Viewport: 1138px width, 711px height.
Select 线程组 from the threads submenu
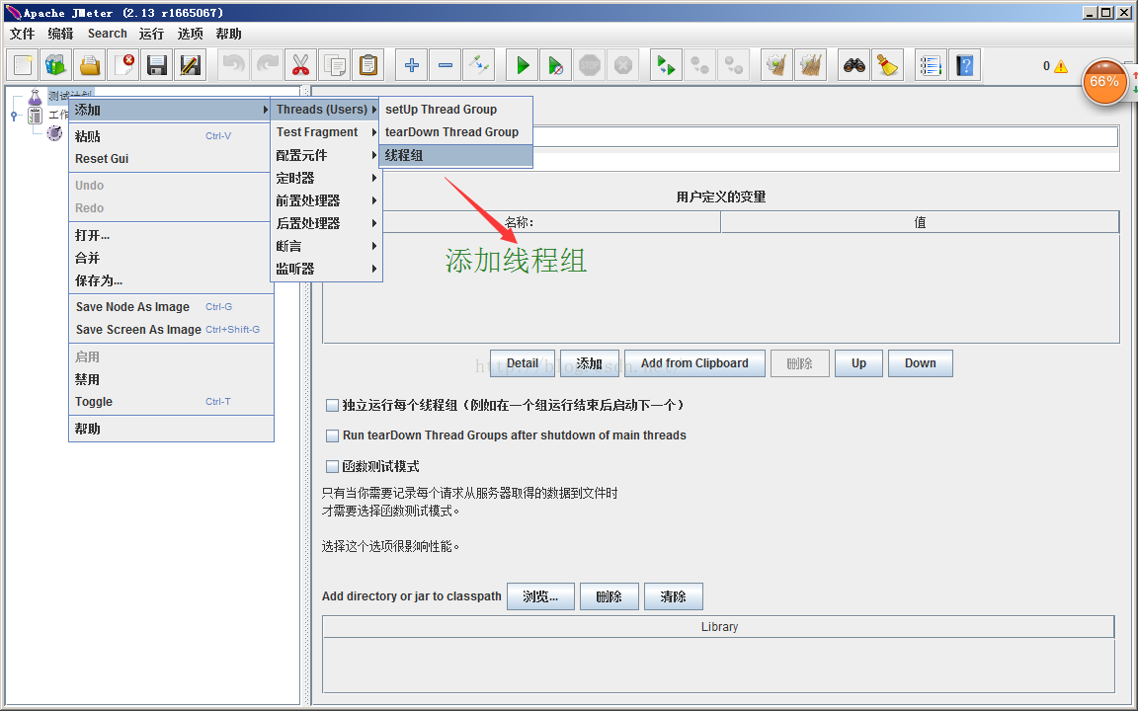pyautogui.click(x=455, y=155)
